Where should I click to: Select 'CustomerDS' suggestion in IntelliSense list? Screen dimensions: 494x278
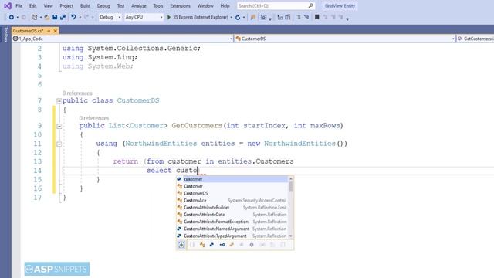pyautogui.click(x=232, y=193)
